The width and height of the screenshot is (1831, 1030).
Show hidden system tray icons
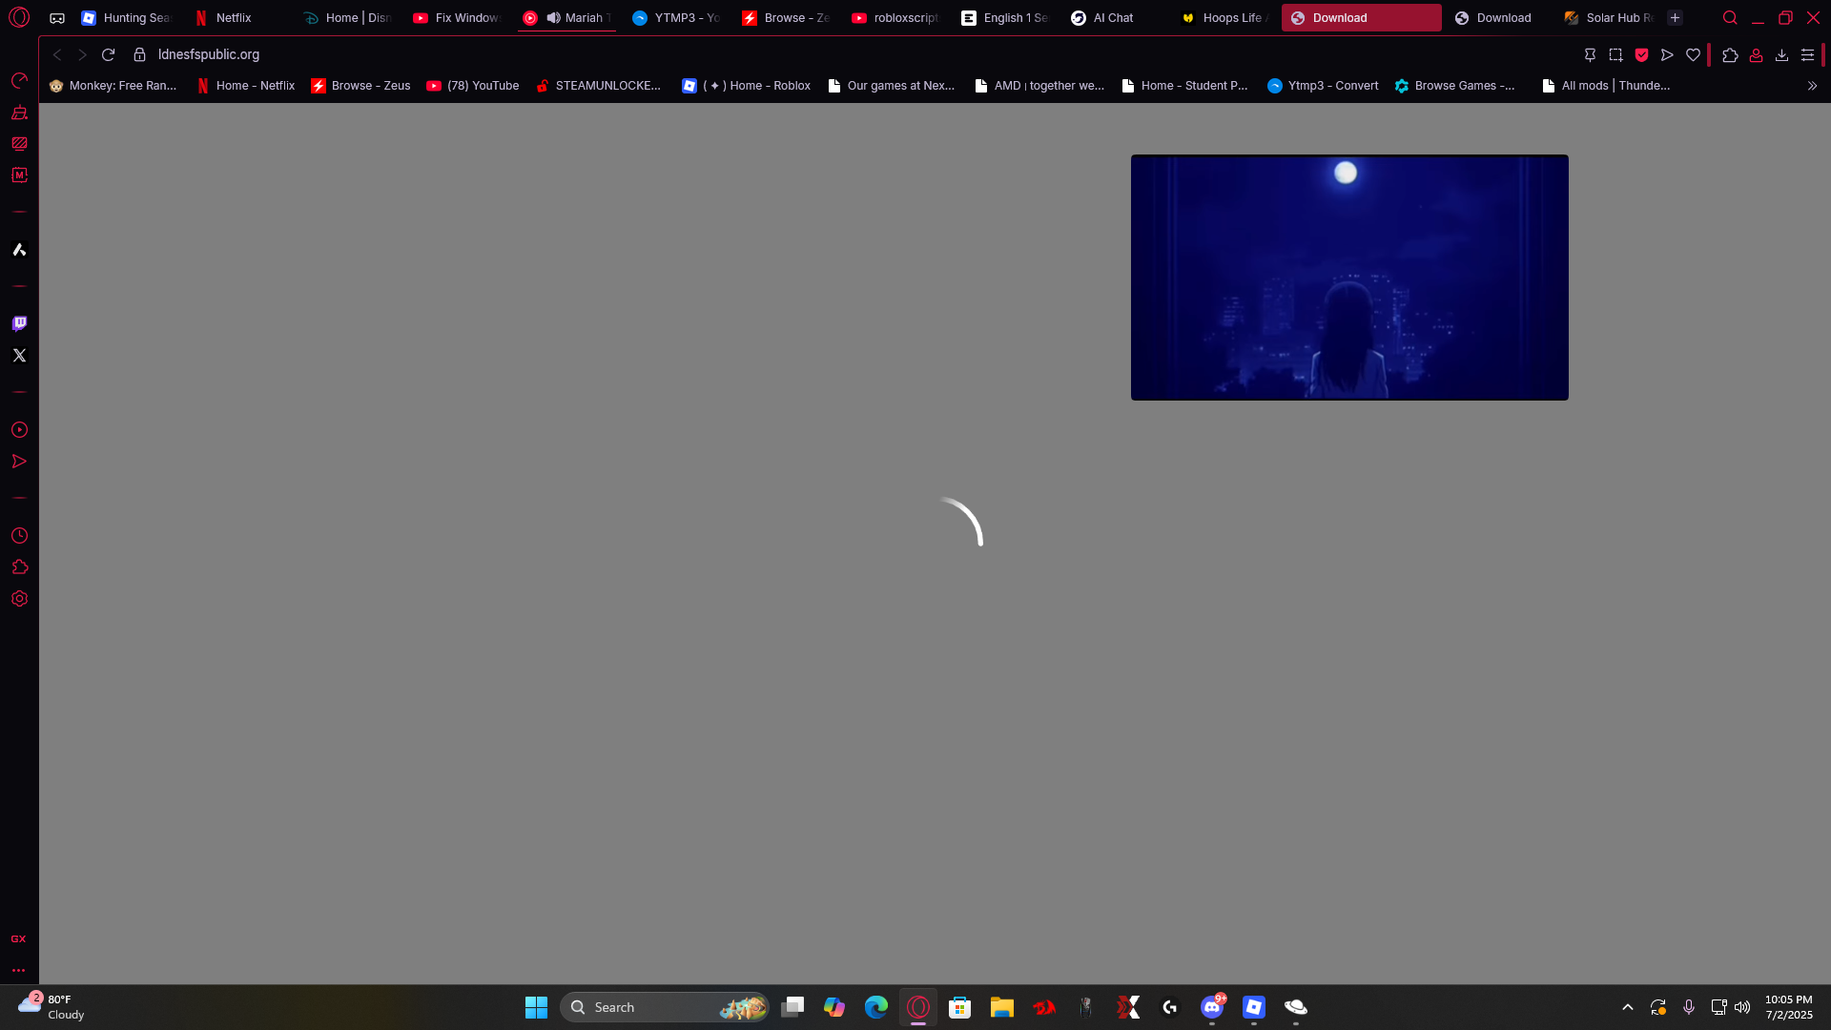(x=1628, y=1007)
